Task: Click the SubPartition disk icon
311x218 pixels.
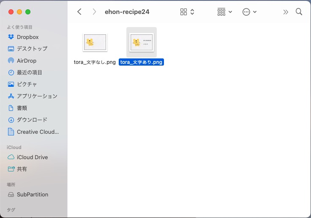Action: coord(11,194)
